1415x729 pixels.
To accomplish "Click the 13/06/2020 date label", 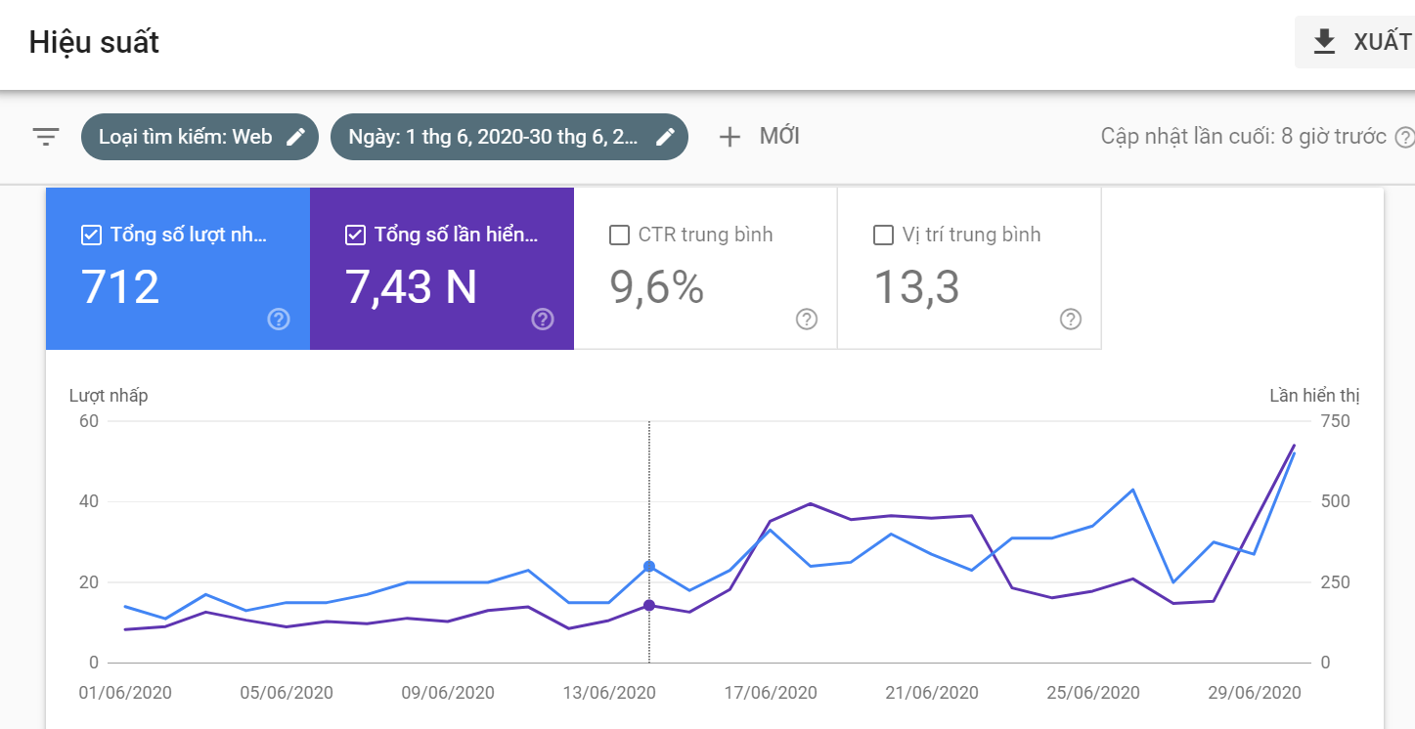I will point(609,693).
